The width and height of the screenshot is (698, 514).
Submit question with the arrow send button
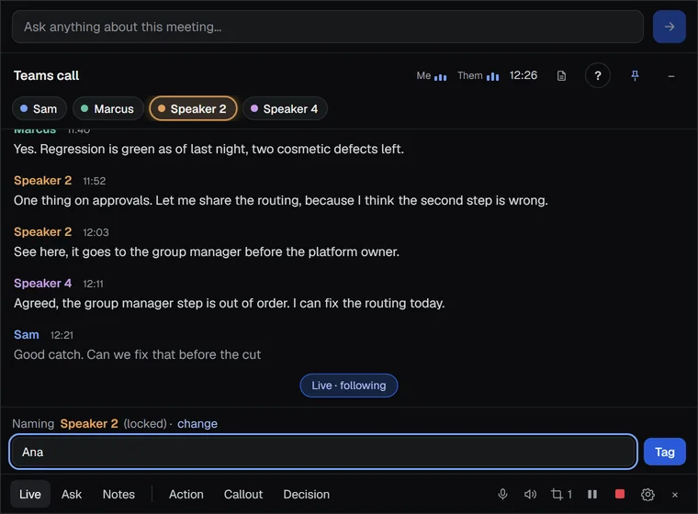(x=669, y=27)
